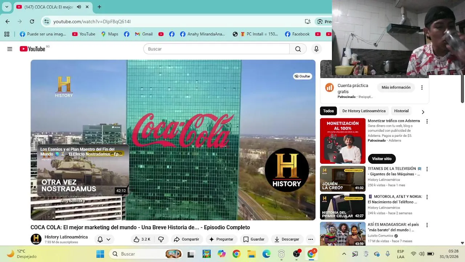Show hidden system tray icons
The width and height of the screenshot is (465, 262).
pos(344,254)
